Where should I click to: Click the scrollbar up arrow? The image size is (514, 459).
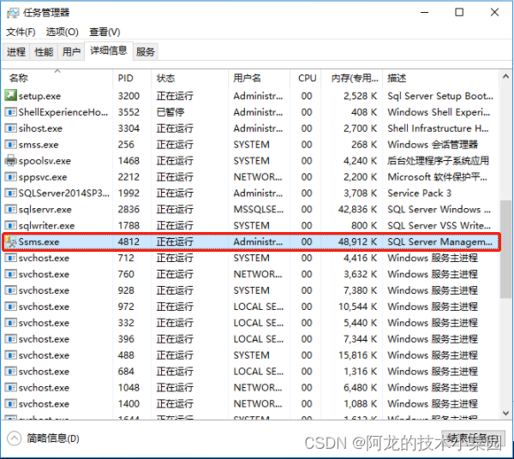(x=505, y=77)
